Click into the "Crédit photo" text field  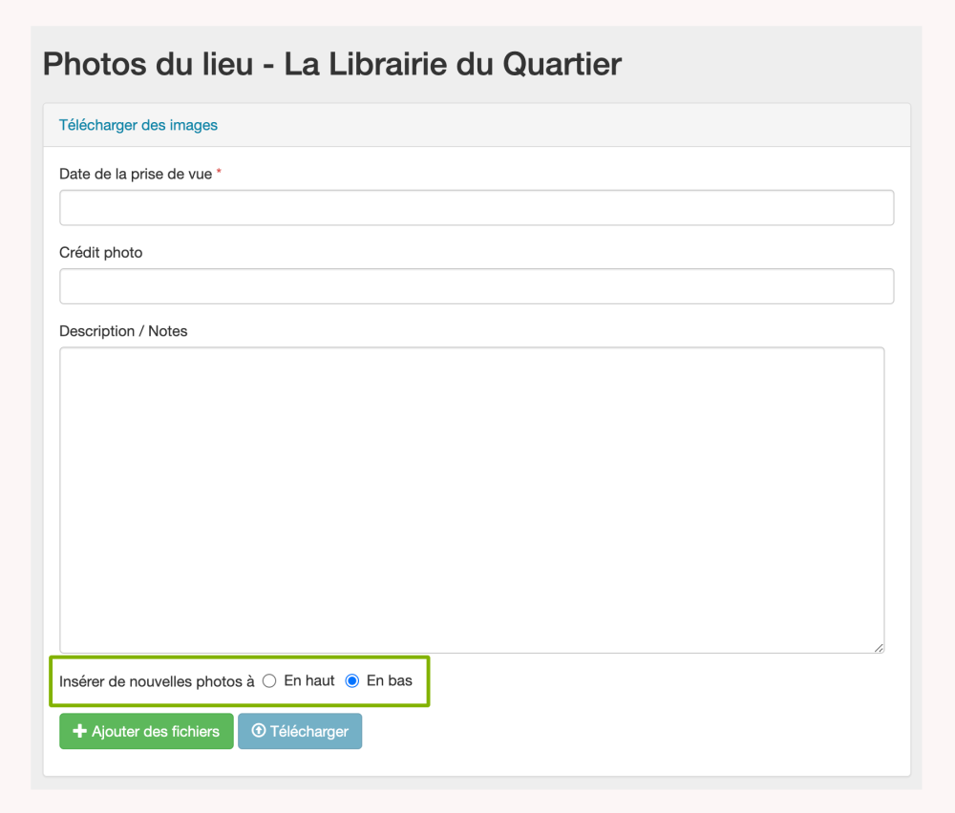pyautogui.click(x=477, y=286)
